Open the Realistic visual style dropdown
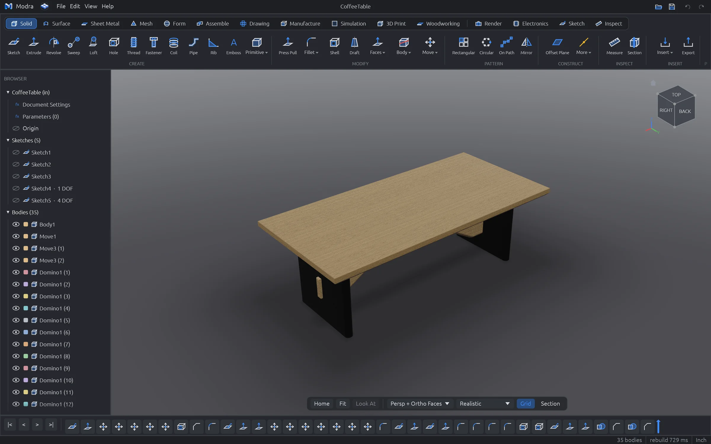The image size is (711, 444). pyautogui.click(x=485, y=403)
